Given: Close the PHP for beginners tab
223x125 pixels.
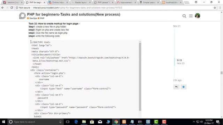Looking at the screenshot, I should (x=44, y=2).
